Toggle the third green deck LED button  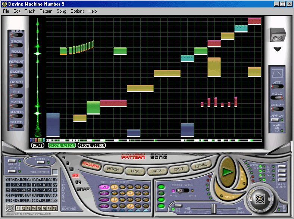[x=161, y=200]
